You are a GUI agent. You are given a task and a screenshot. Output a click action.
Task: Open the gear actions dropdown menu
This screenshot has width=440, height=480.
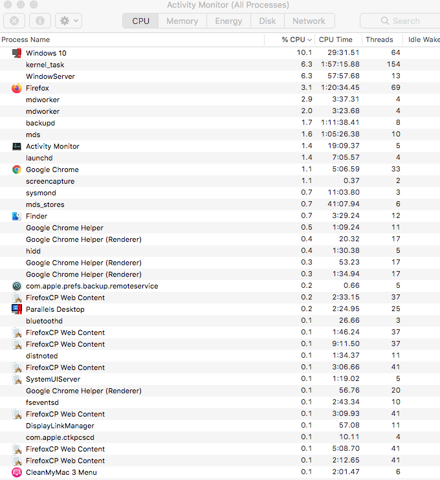(69, 21)
